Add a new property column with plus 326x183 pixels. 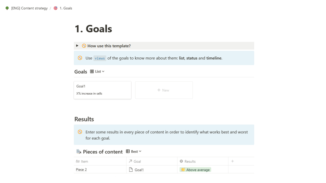pos(233,161)
